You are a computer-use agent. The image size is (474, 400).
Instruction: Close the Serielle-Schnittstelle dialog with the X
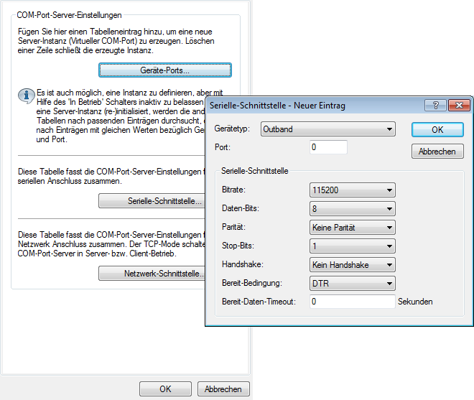(x=457, y=105)
